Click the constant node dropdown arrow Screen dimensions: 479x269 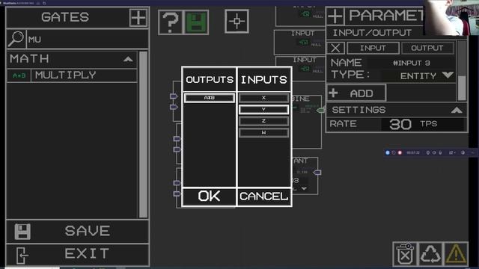pyautogui.click(x=304, y=188)
